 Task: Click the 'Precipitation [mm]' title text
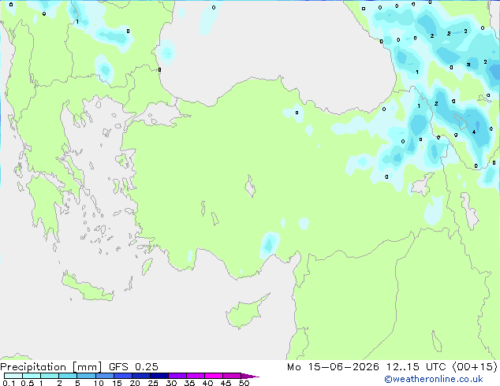point(51,367)
